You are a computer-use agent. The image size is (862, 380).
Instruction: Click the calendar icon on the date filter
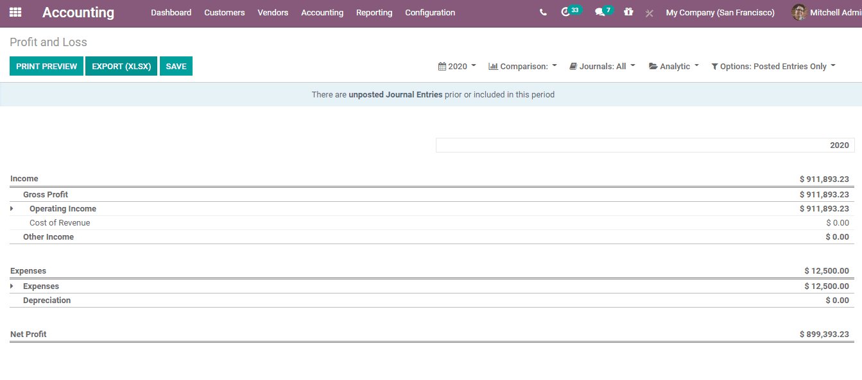click(x=441, y=65)
